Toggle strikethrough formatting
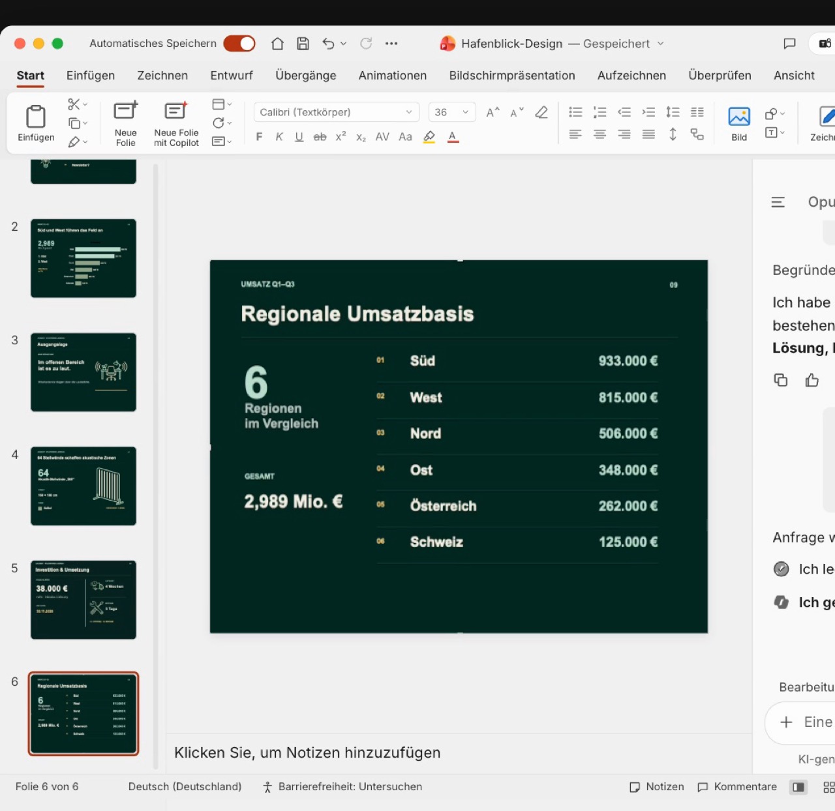 (x=320, y=137)
